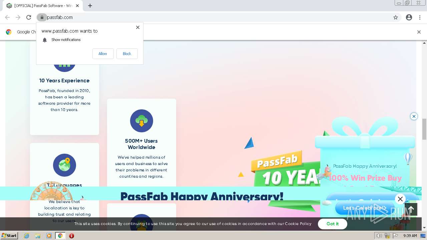The width and height of the screenshot is (427, 240).
Task: Click the 500M+ Users Worldwide heading
Action: coord(141,144)
